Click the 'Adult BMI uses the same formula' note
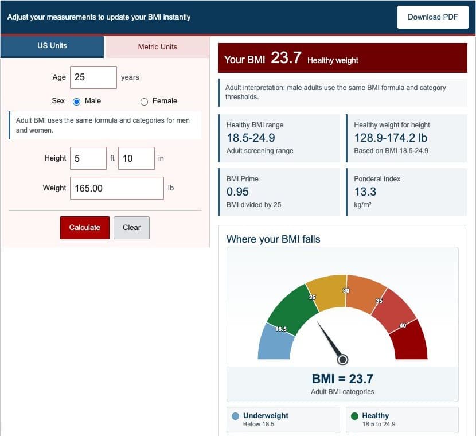476x436 pixels. [x=103, y=125]
